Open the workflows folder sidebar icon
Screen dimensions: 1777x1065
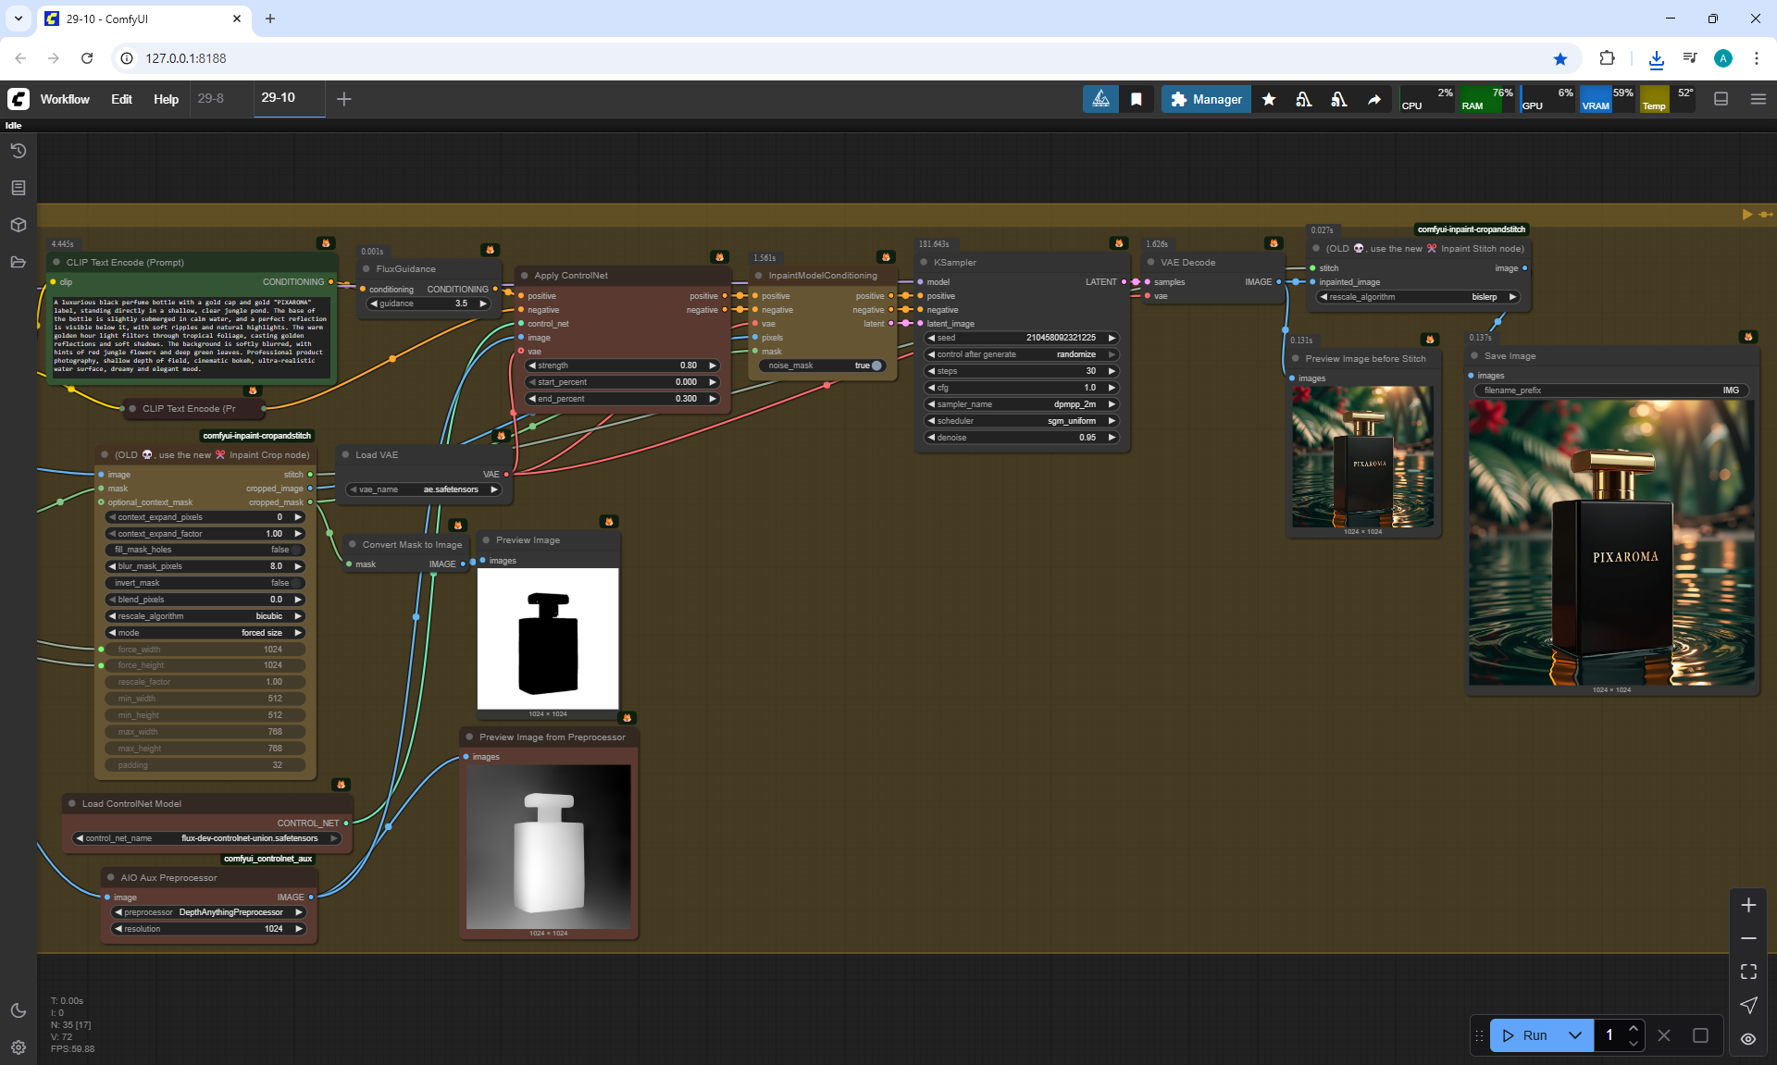click(x=19, y=262)
